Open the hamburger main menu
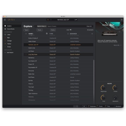 click(5, 20)
